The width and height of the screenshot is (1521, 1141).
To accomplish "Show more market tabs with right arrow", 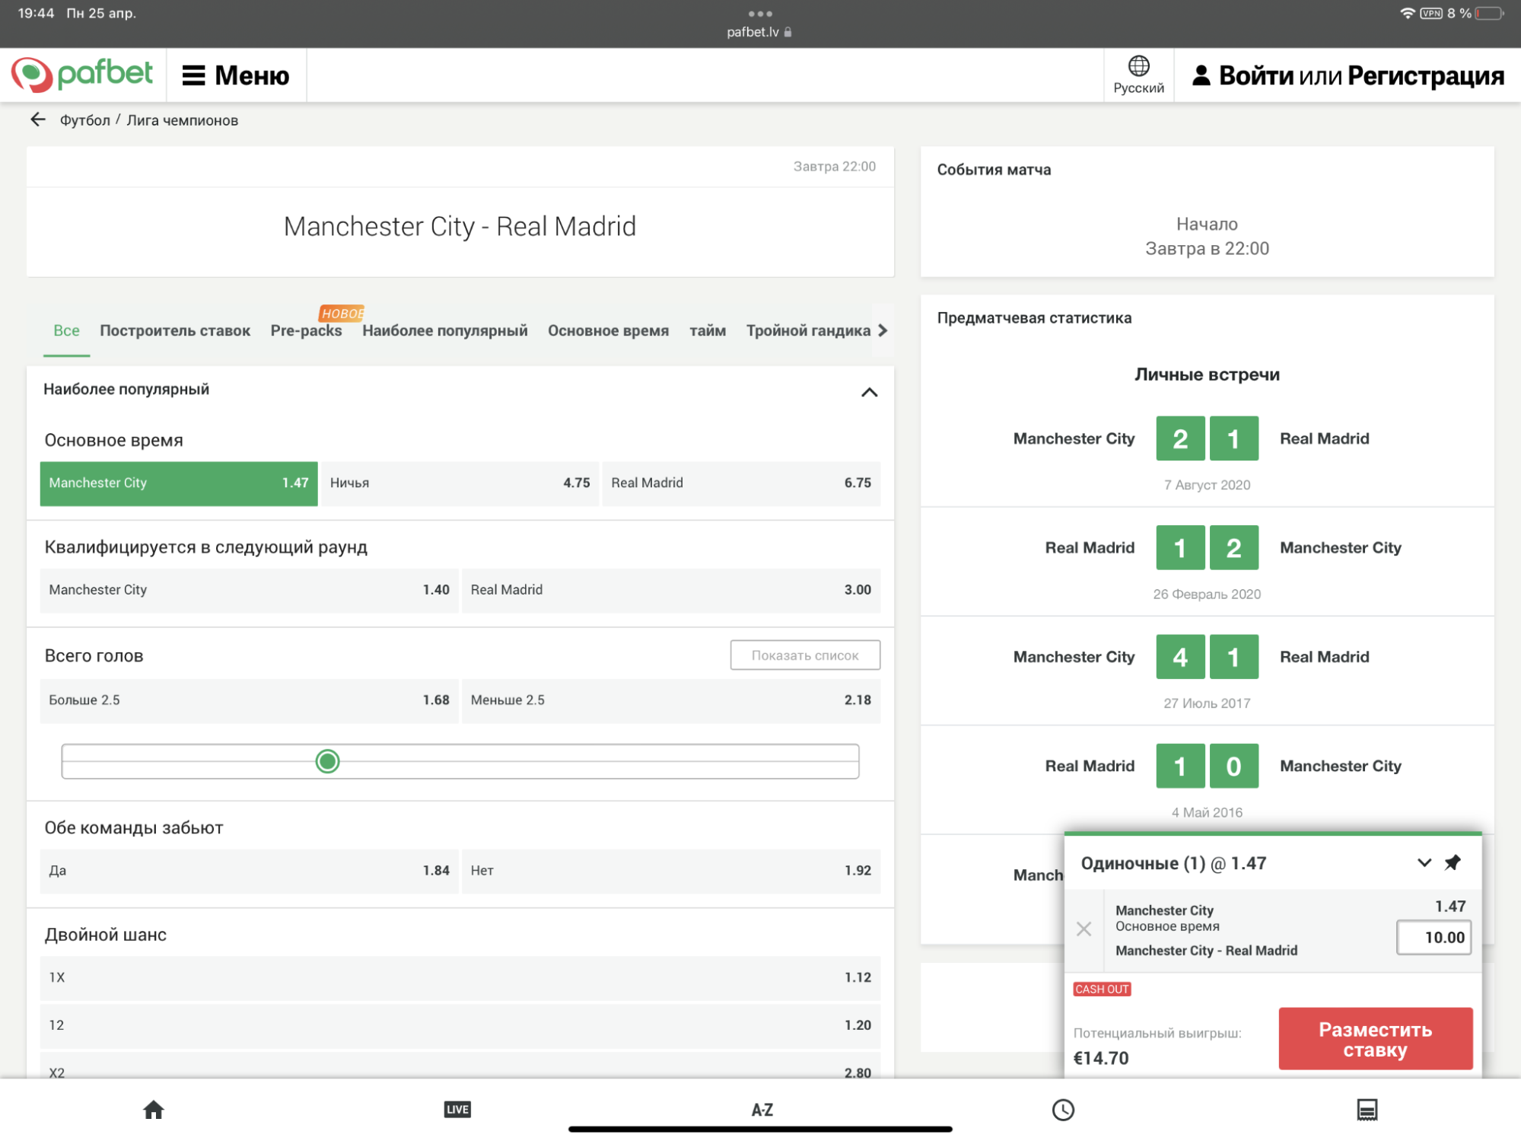I will 883,330.
